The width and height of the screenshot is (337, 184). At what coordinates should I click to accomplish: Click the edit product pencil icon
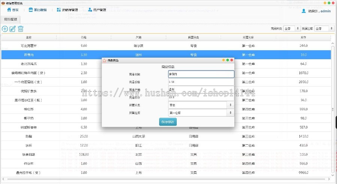(x=13, y=29)
